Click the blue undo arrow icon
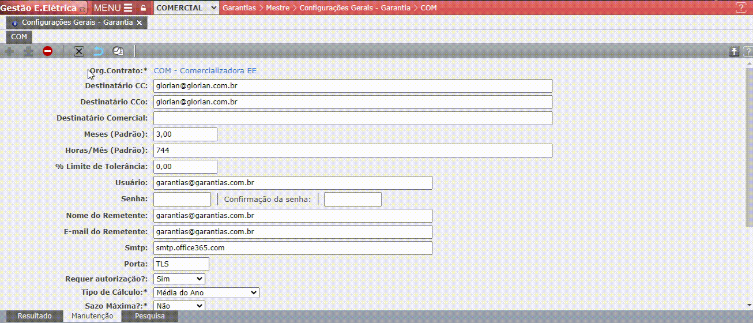Screen dimensions: 753x323 (98, 51)
